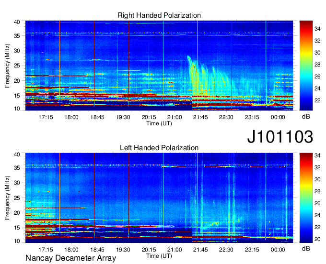Select the 19:30 tick on right-handed time axis
Viewport: 326px width, 264px height.
(x=123, y=117)
